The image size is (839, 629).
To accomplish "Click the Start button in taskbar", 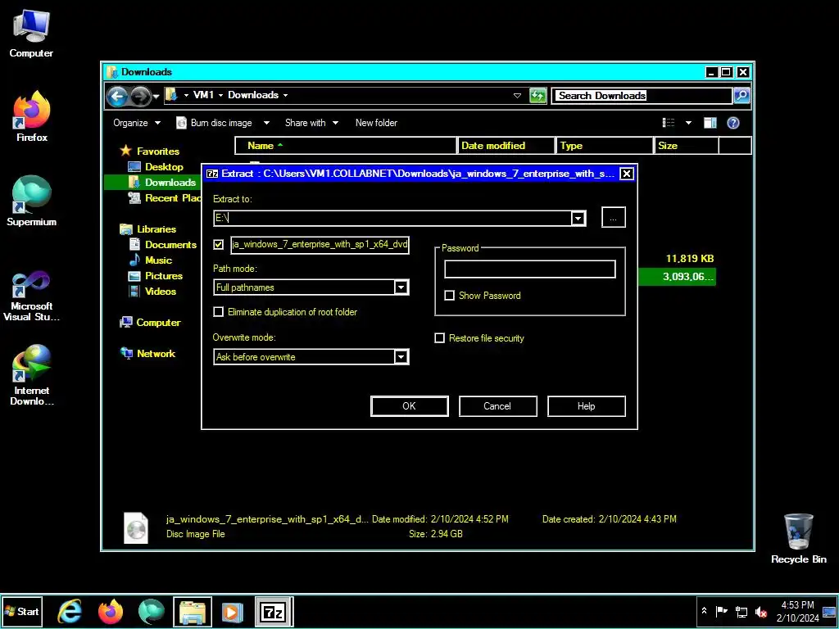I will (21, 611).
